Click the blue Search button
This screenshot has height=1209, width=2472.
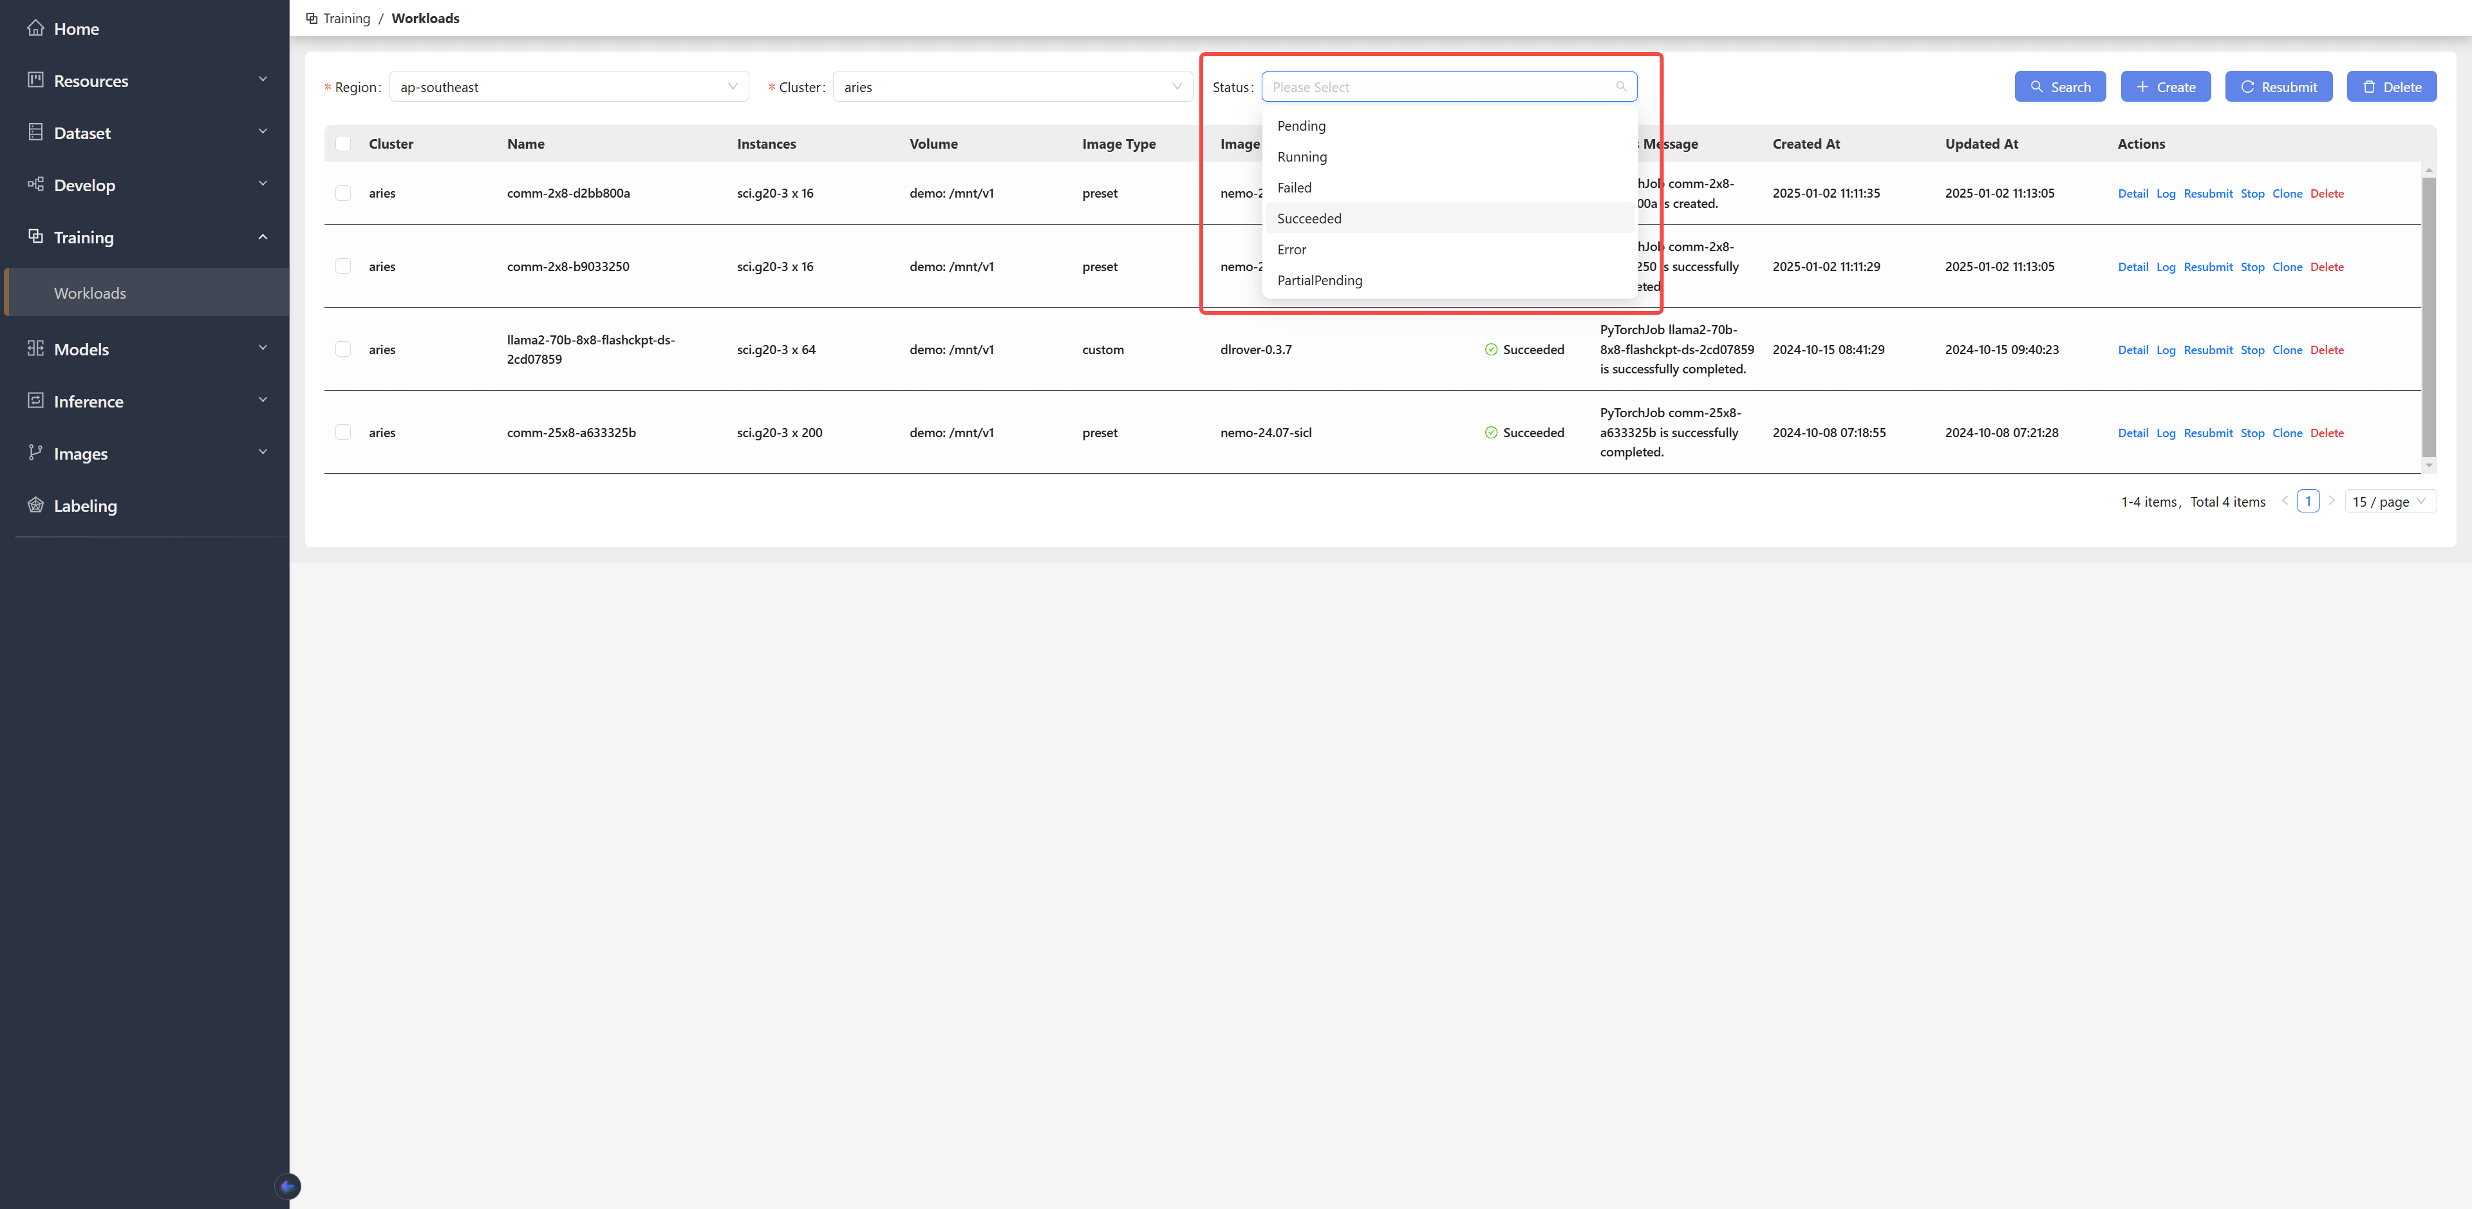pos(2060,86)
